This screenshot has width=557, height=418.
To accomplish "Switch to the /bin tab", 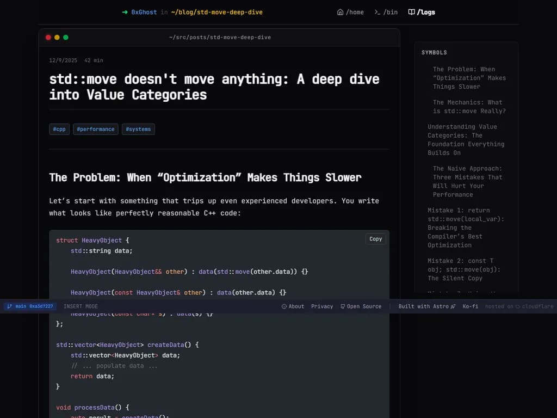I will pyautogui.click(x=391, y=11).
